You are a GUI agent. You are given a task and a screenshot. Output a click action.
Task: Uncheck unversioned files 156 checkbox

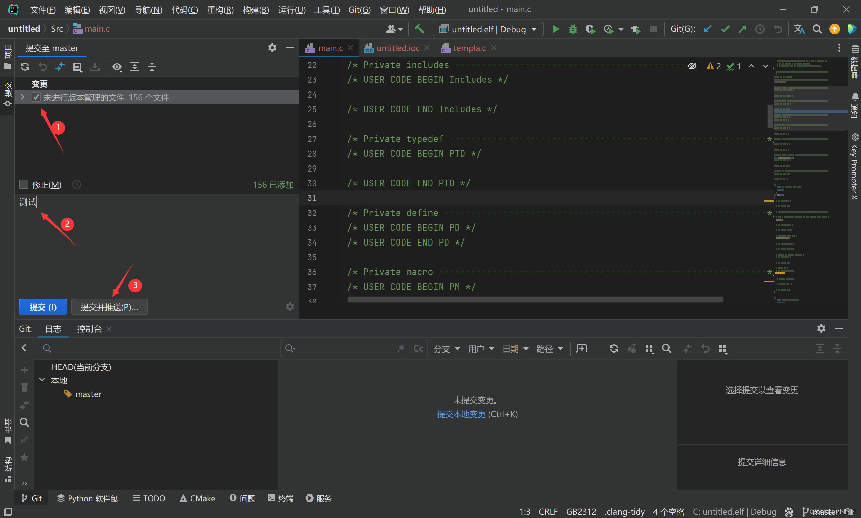click(x=36, y=97)
